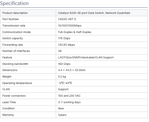Click the 'Full-Duplex & Half-Duplex' value
The image size is (149, 122).
[75, 32]
